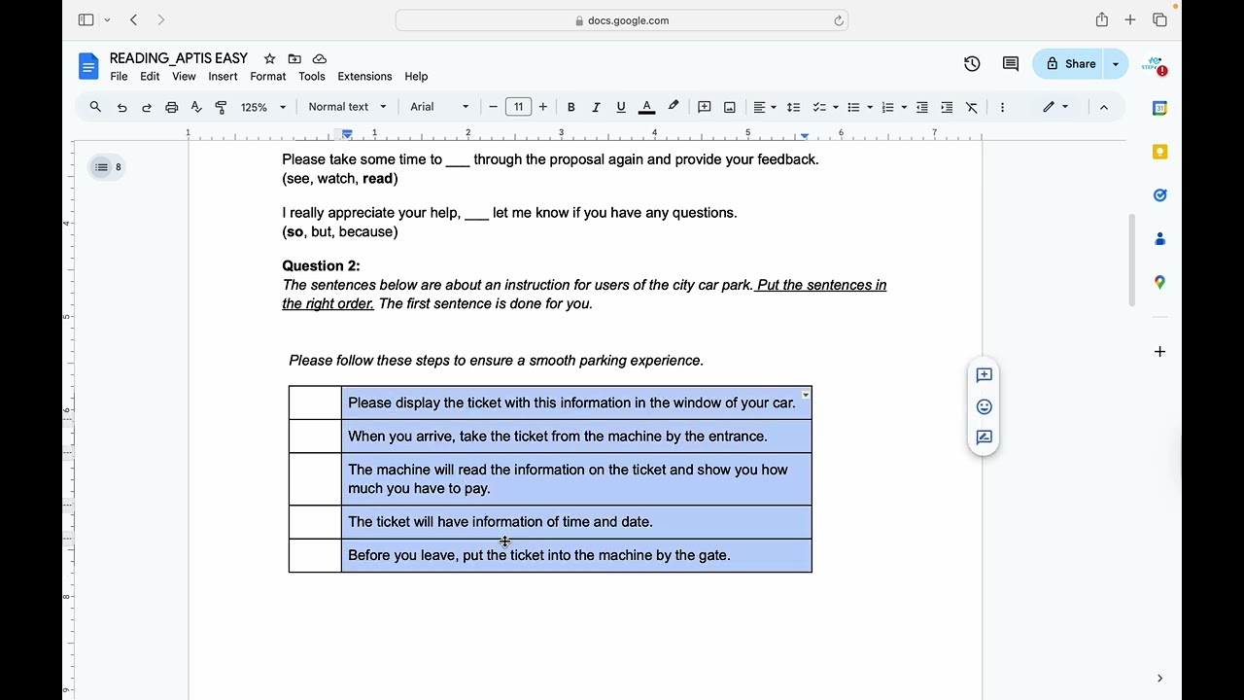The width and height of the screenshot is (1244, 700).
Task: Open line and paragraph spacing menu
Action: (x=793, y=107)
